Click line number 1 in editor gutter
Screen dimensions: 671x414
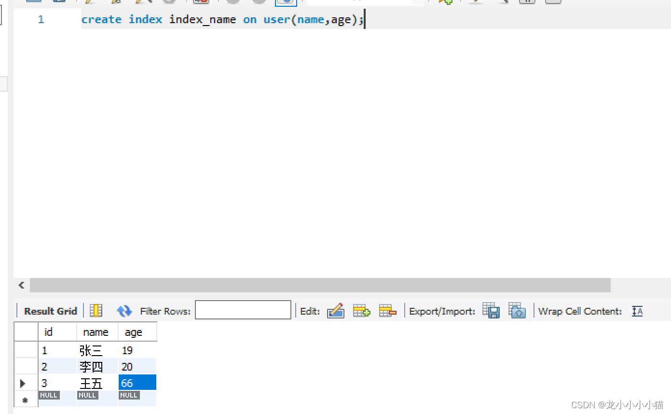41,19
